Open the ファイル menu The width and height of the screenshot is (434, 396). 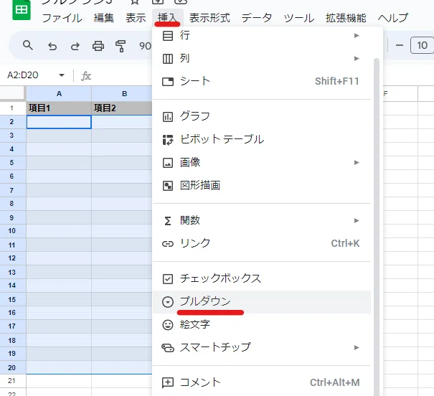[x=62, y=18]
